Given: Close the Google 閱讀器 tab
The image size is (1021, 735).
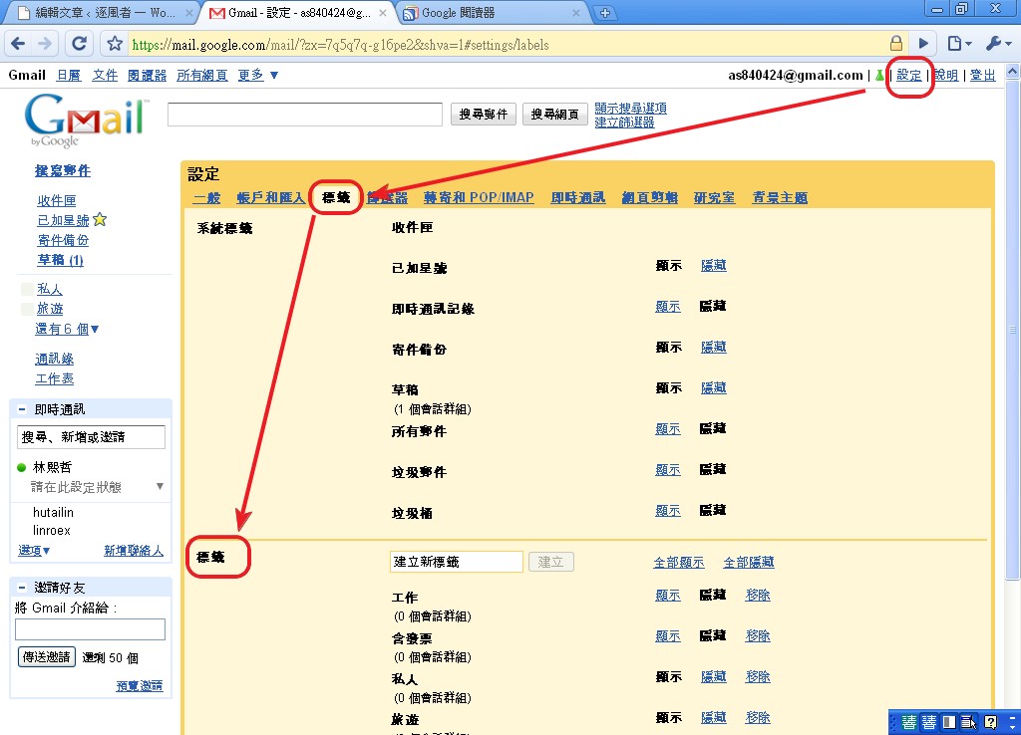Looking at the screenshot, I should 575,13.
